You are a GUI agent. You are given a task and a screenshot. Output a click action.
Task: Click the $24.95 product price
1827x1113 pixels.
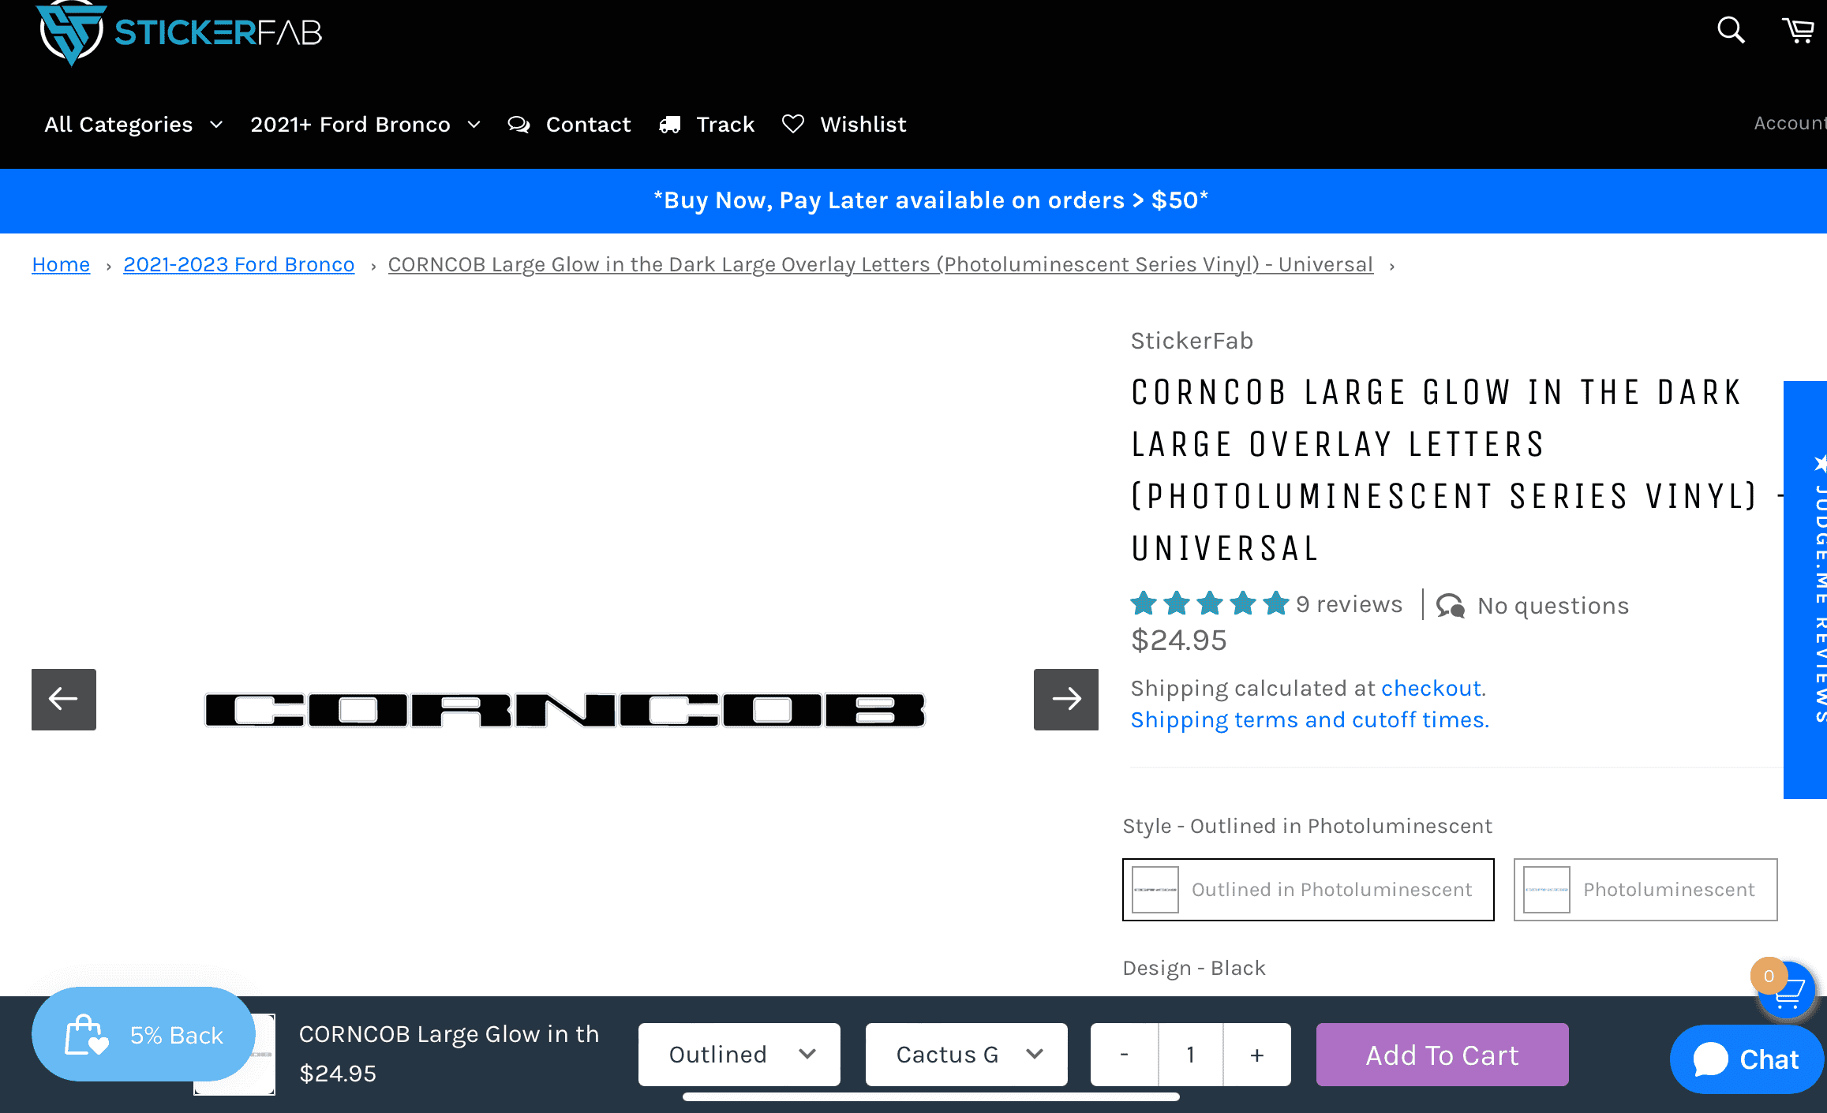pyautogui.click(x=1179, y=641)
